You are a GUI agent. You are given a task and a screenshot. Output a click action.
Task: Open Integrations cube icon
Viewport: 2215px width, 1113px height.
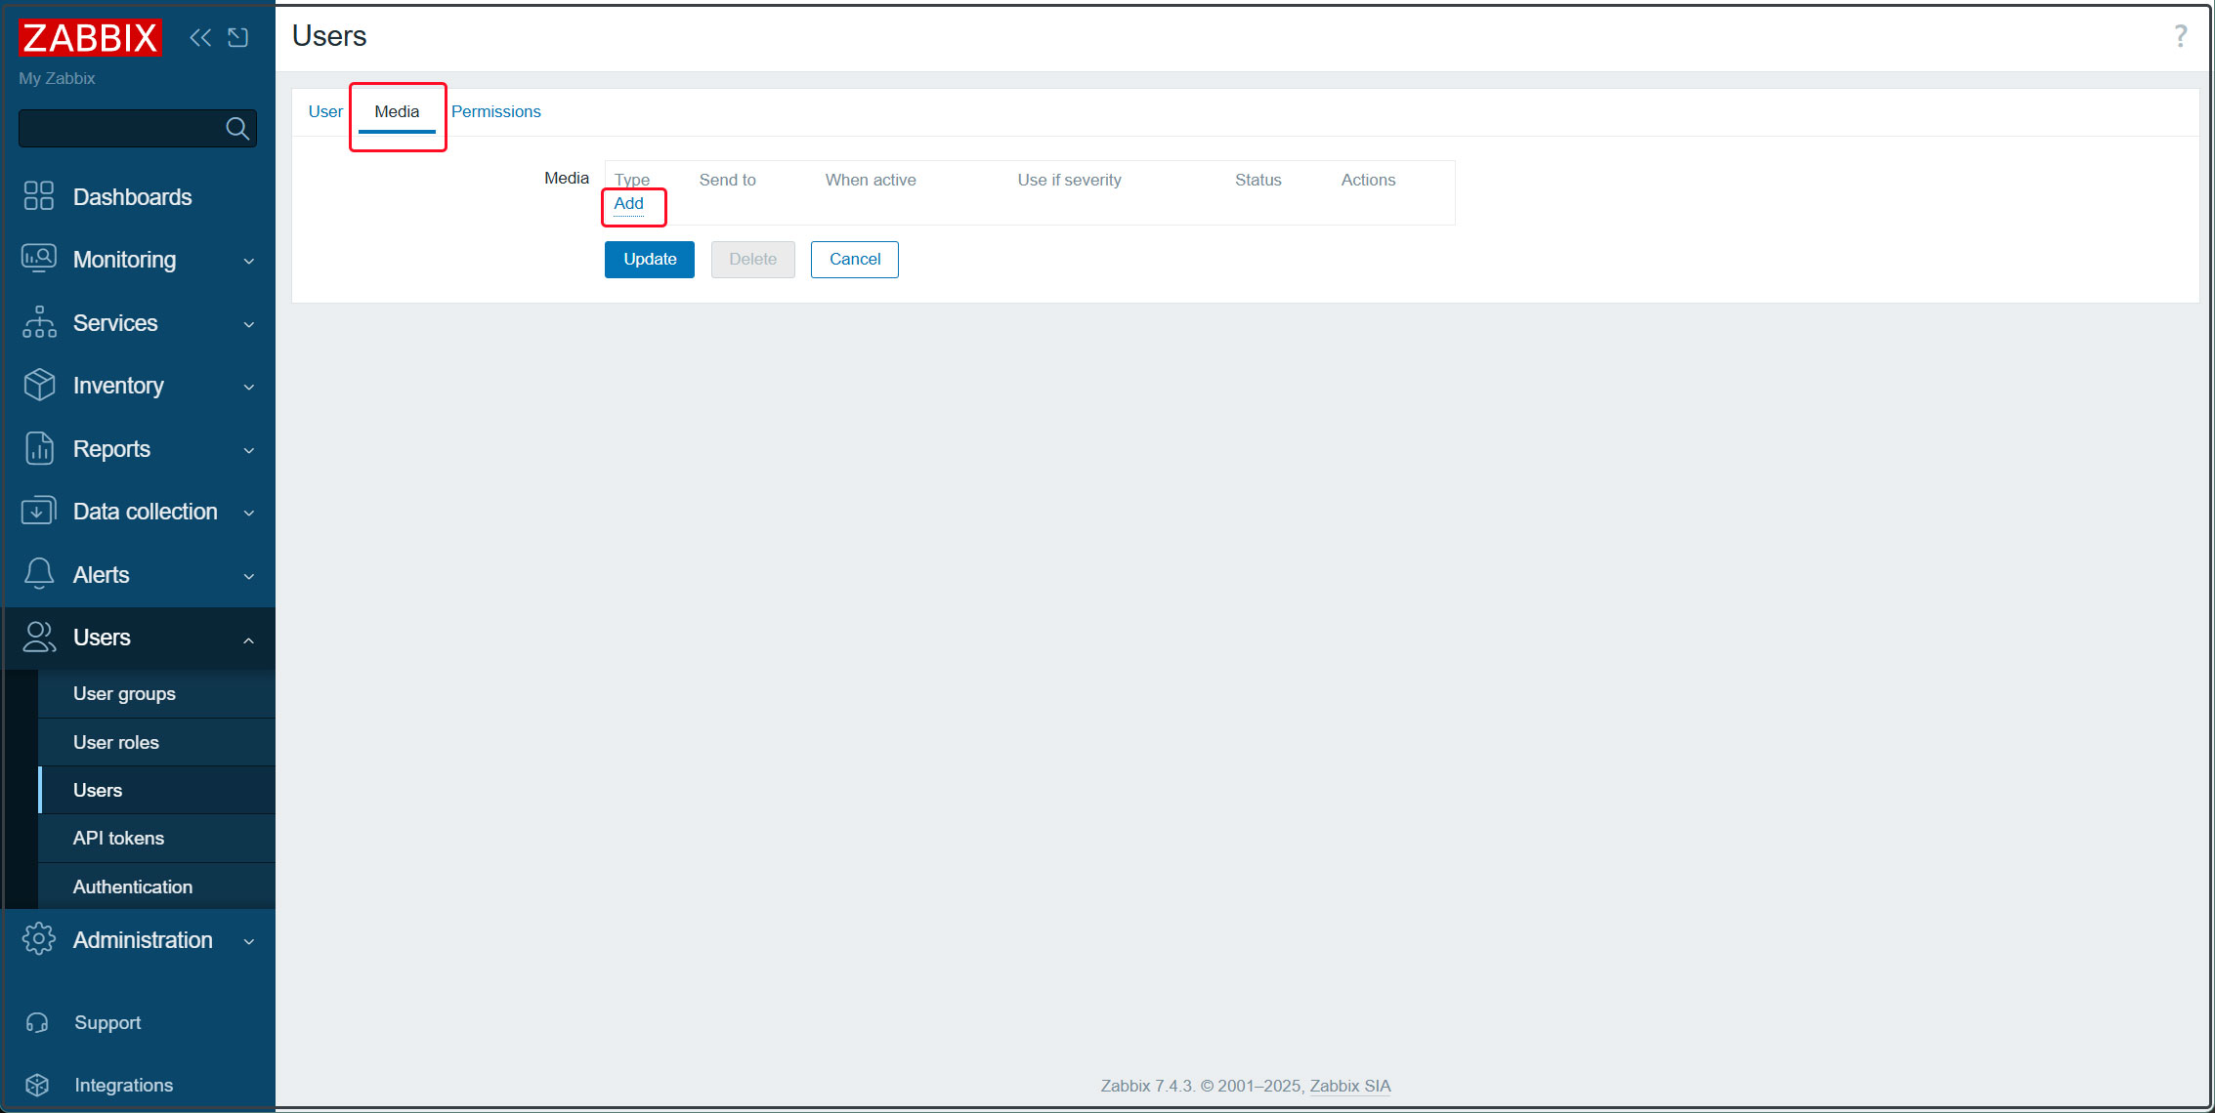[x=37, y=1085]
